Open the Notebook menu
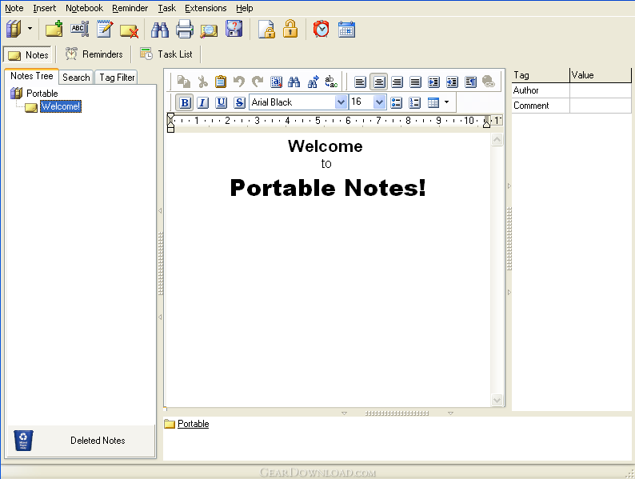635x479 pixels. click(84, 8)
